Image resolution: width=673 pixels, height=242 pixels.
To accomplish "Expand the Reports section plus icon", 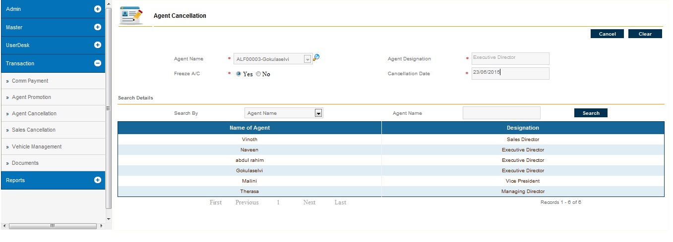I will click(x=98, y=180).
